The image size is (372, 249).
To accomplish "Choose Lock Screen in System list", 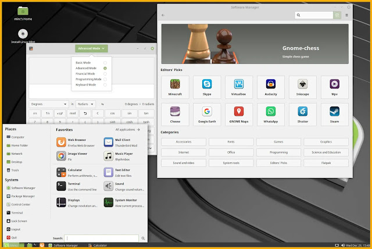I will [17, 221].
